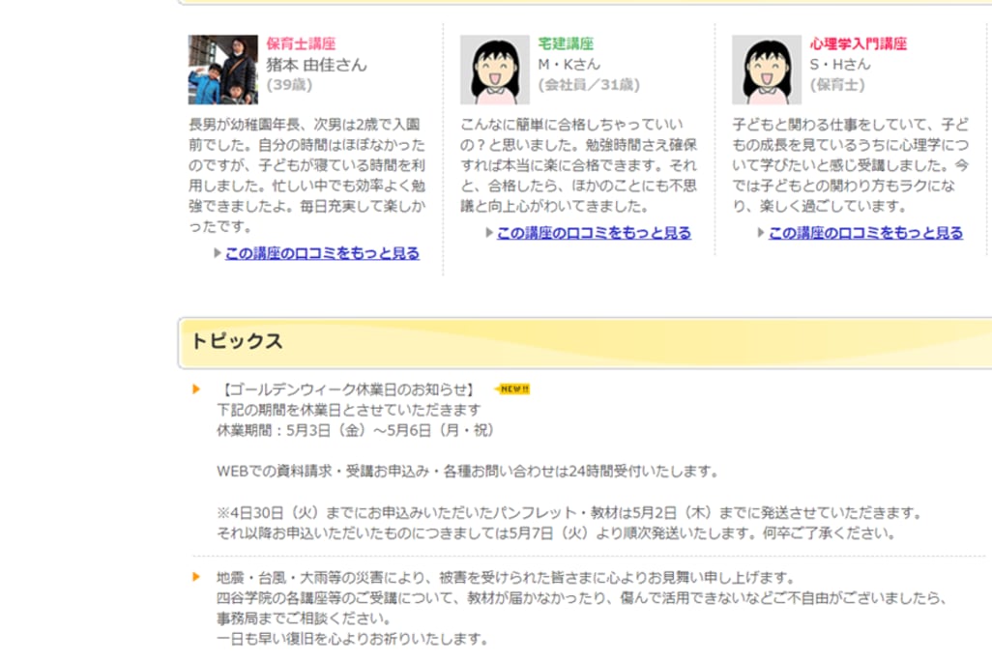
Task: Open the 保育士講座 course title
Action: (301, 43)
